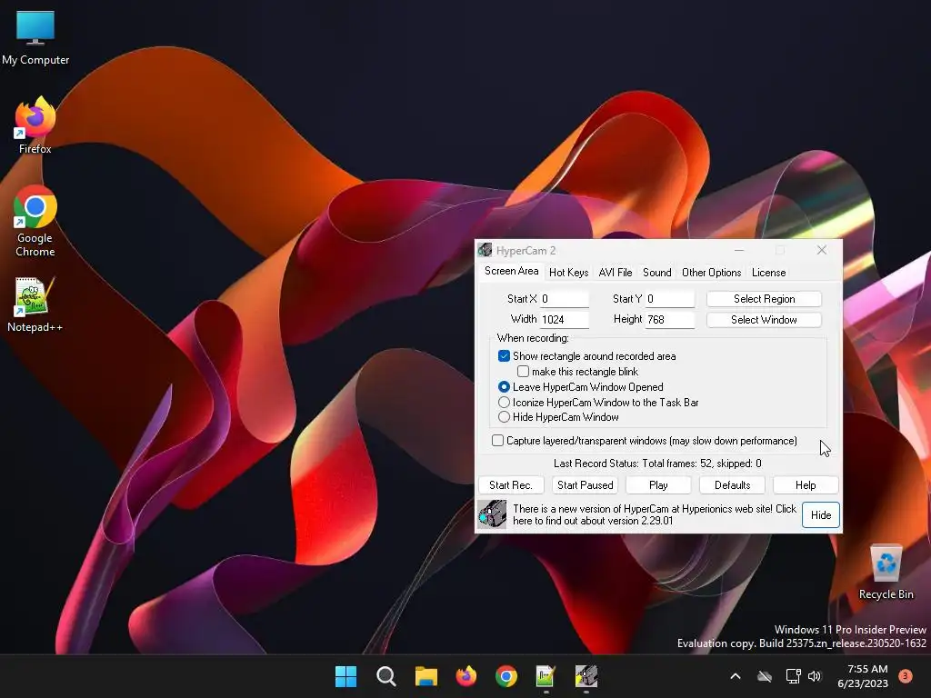
Task: Click the new version 2.29.01 notice
Action: (x=655, y=514)
